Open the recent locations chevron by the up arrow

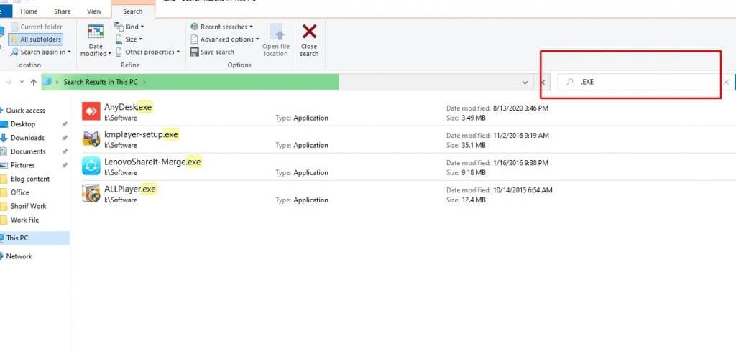point(22,82)
